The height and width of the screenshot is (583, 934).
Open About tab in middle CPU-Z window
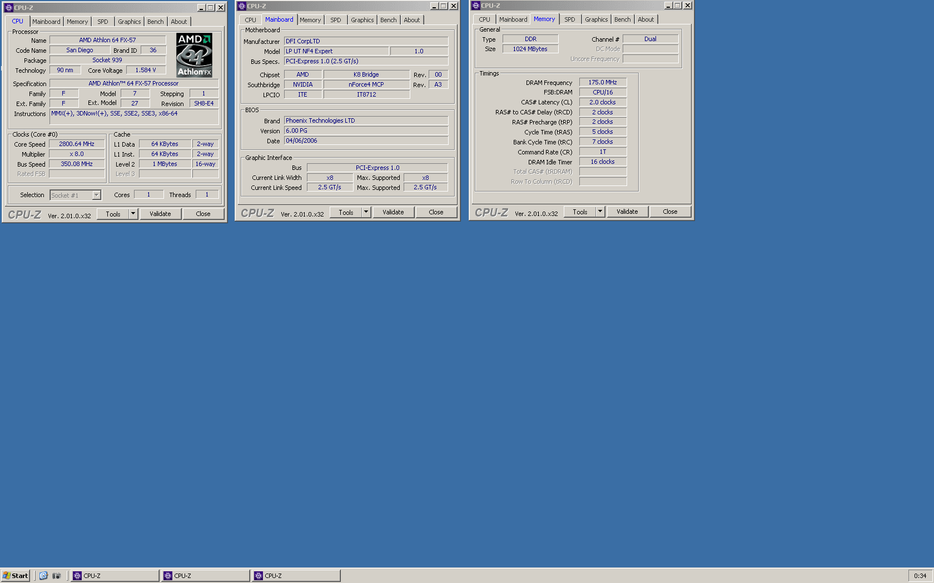coord(412,20)
